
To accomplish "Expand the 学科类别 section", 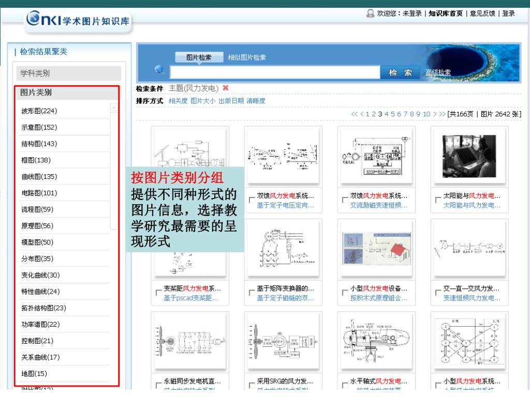I will point(69,73).
